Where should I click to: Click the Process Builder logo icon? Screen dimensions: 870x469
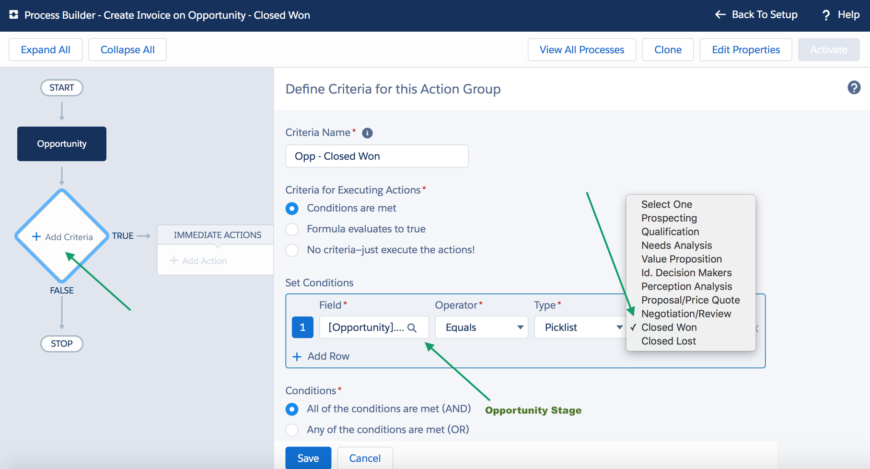tap(14, 15)
